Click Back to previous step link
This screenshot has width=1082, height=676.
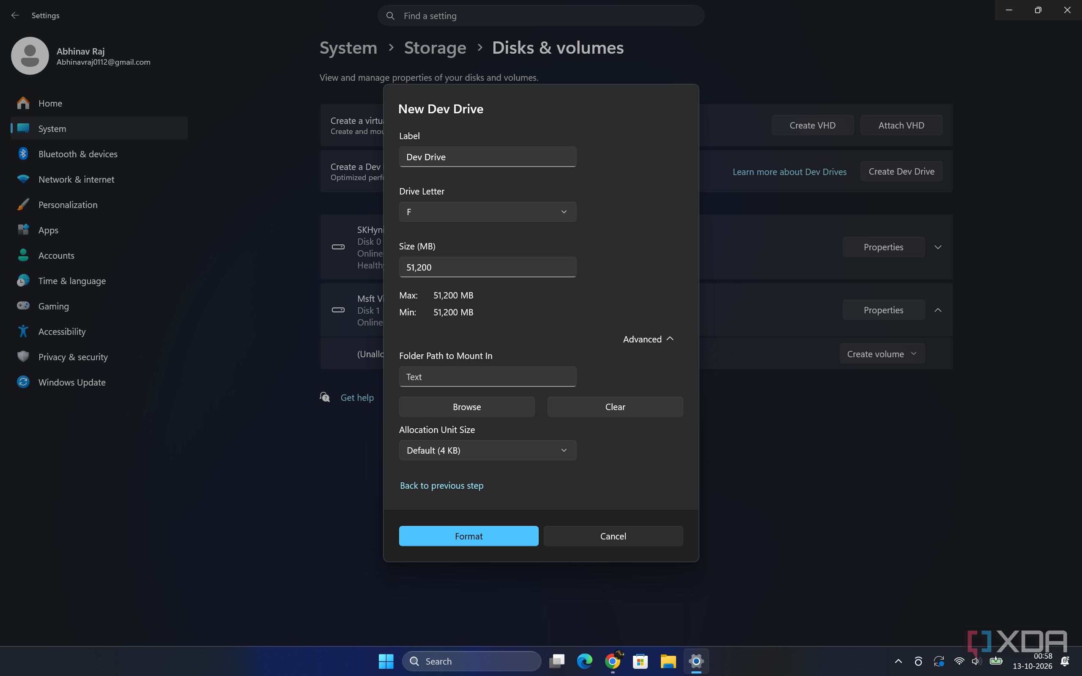(442, 485)
